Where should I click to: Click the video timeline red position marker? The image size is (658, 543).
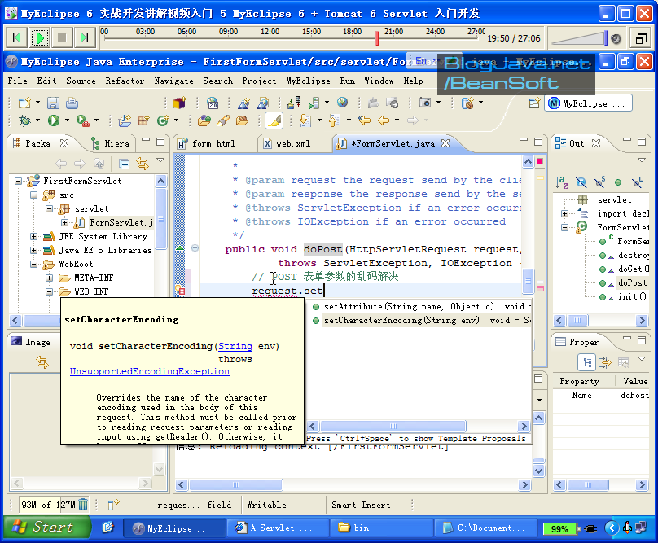tap(377, 37)
